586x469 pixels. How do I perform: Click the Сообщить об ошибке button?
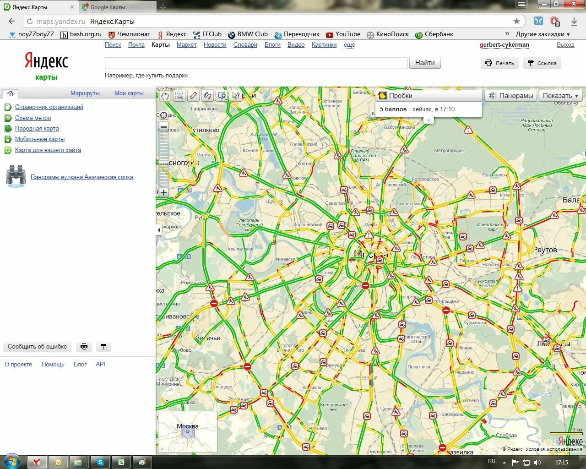(x=37, y=347)
